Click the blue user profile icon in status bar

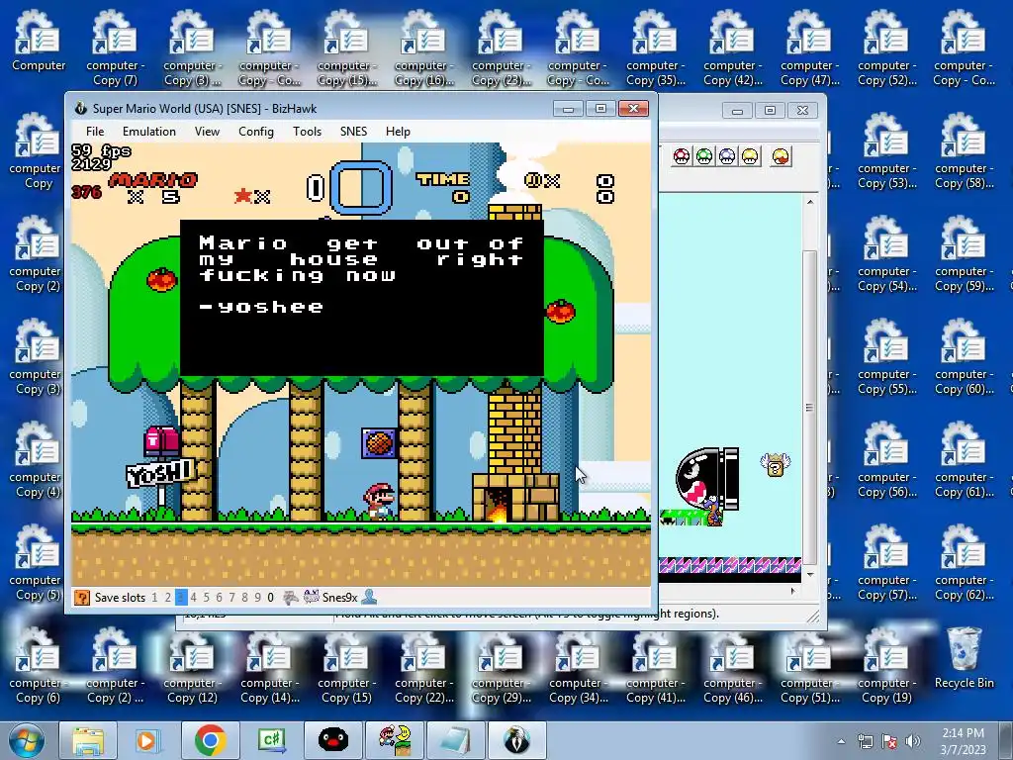[x=369, y=597]
